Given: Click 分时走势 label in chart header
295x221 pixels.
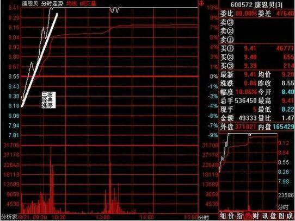Looking at the screenshot, I should click(52, 4).
